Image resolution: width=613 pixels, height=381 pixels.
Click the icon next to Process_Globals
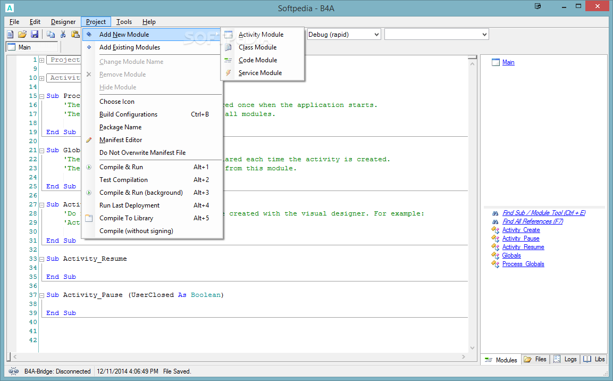tap(496, 264)
